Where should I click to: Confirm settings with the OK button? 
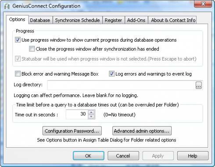pos(89,156)
